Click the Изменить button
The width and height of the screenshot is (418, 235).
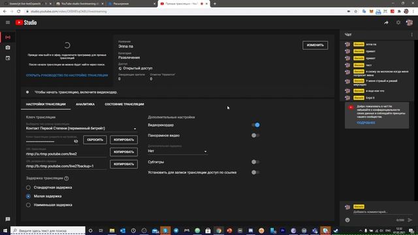(x=315, y=45)
